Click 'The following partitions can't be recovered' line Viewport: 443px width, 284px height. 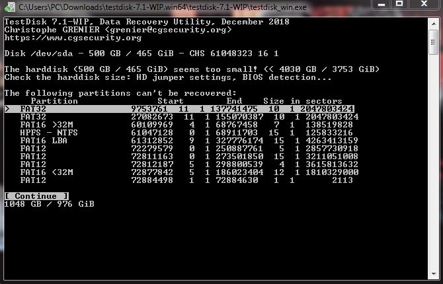tap(120, 93)
